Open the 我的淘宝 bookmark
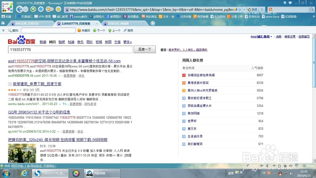316x178 pixels. tap(149, 16)
